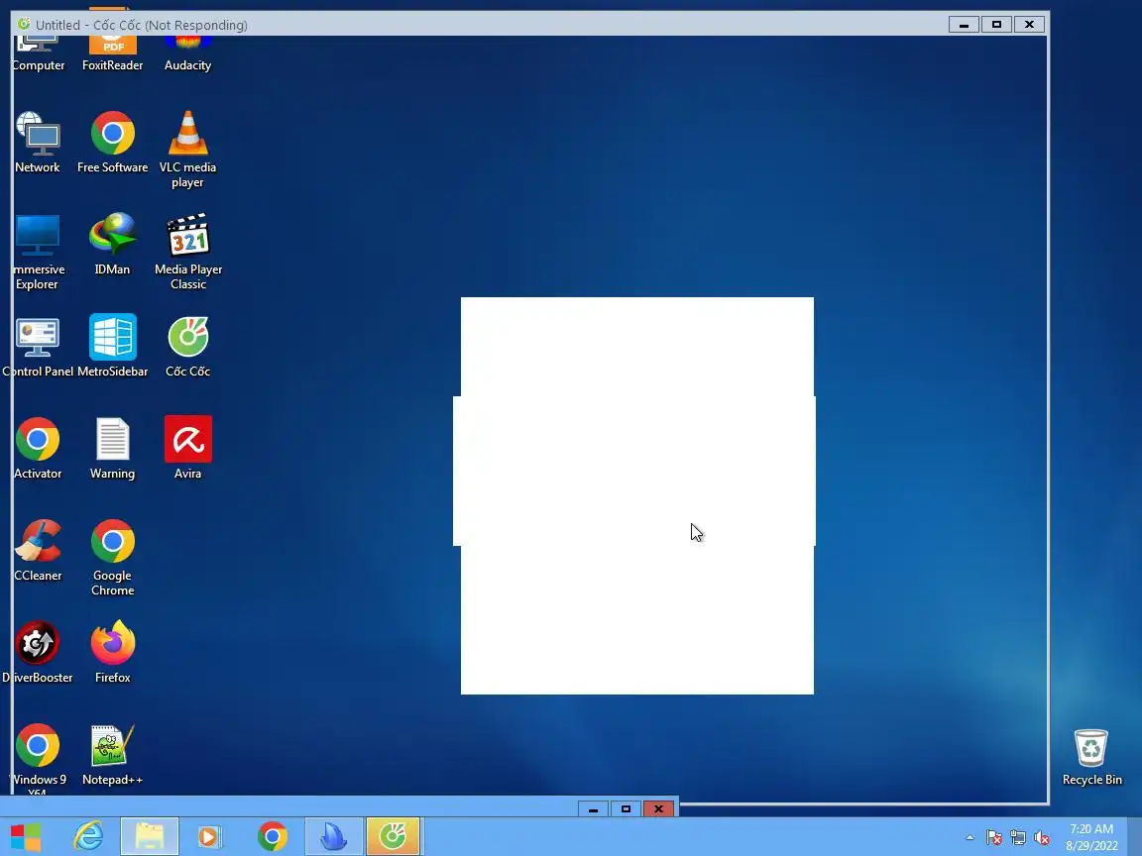Launch Media Player Classic shortcut
The image size is (1142, 856).
point(188,251)
